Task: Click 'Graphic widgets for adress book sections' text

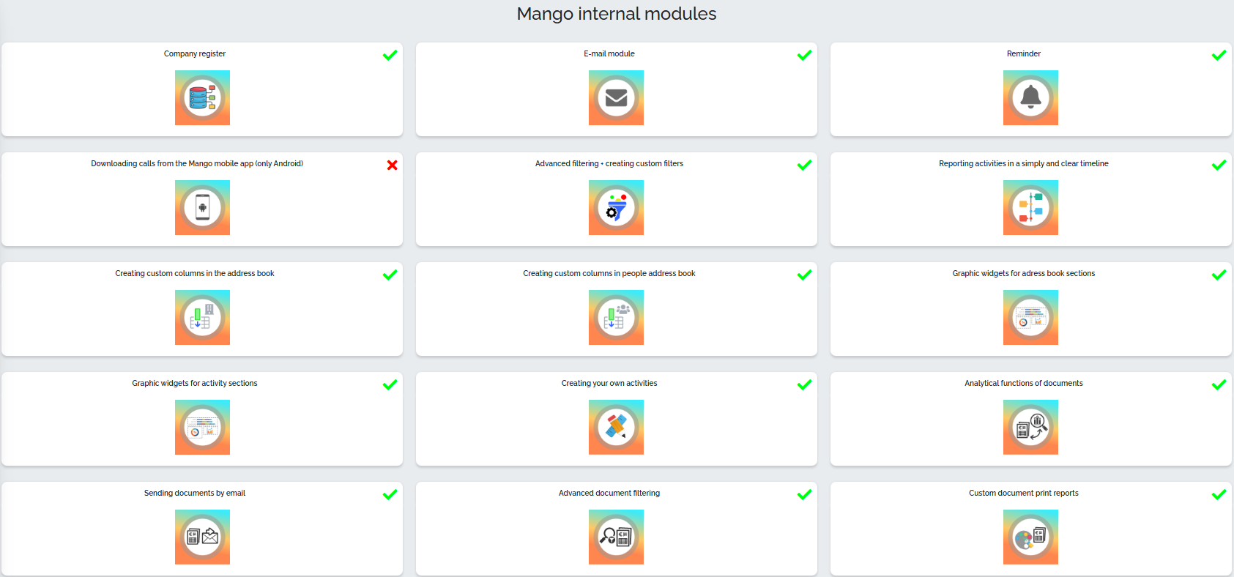Action: pos(1024,273)
